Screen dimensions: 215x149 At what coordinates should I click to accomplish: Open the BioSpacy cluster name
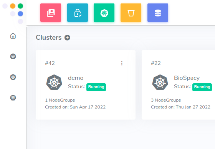click(187, 78)
